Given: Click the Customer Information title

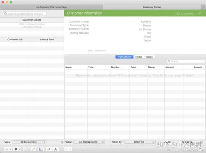Looking at the screenshot, I should pos(84,13).
